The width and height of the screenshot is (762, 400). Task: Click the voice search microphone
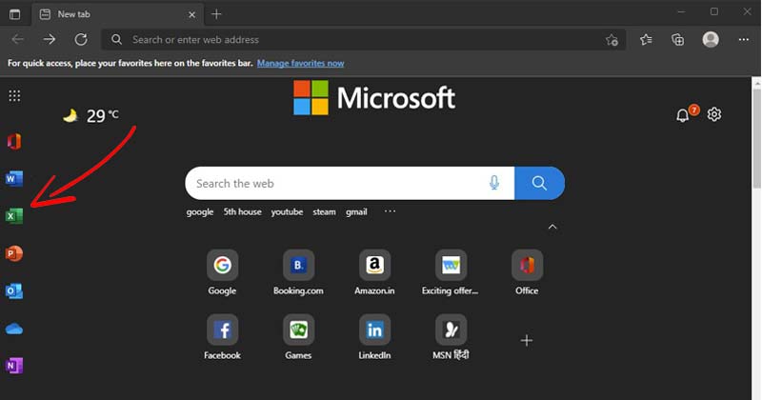point(494,183)
